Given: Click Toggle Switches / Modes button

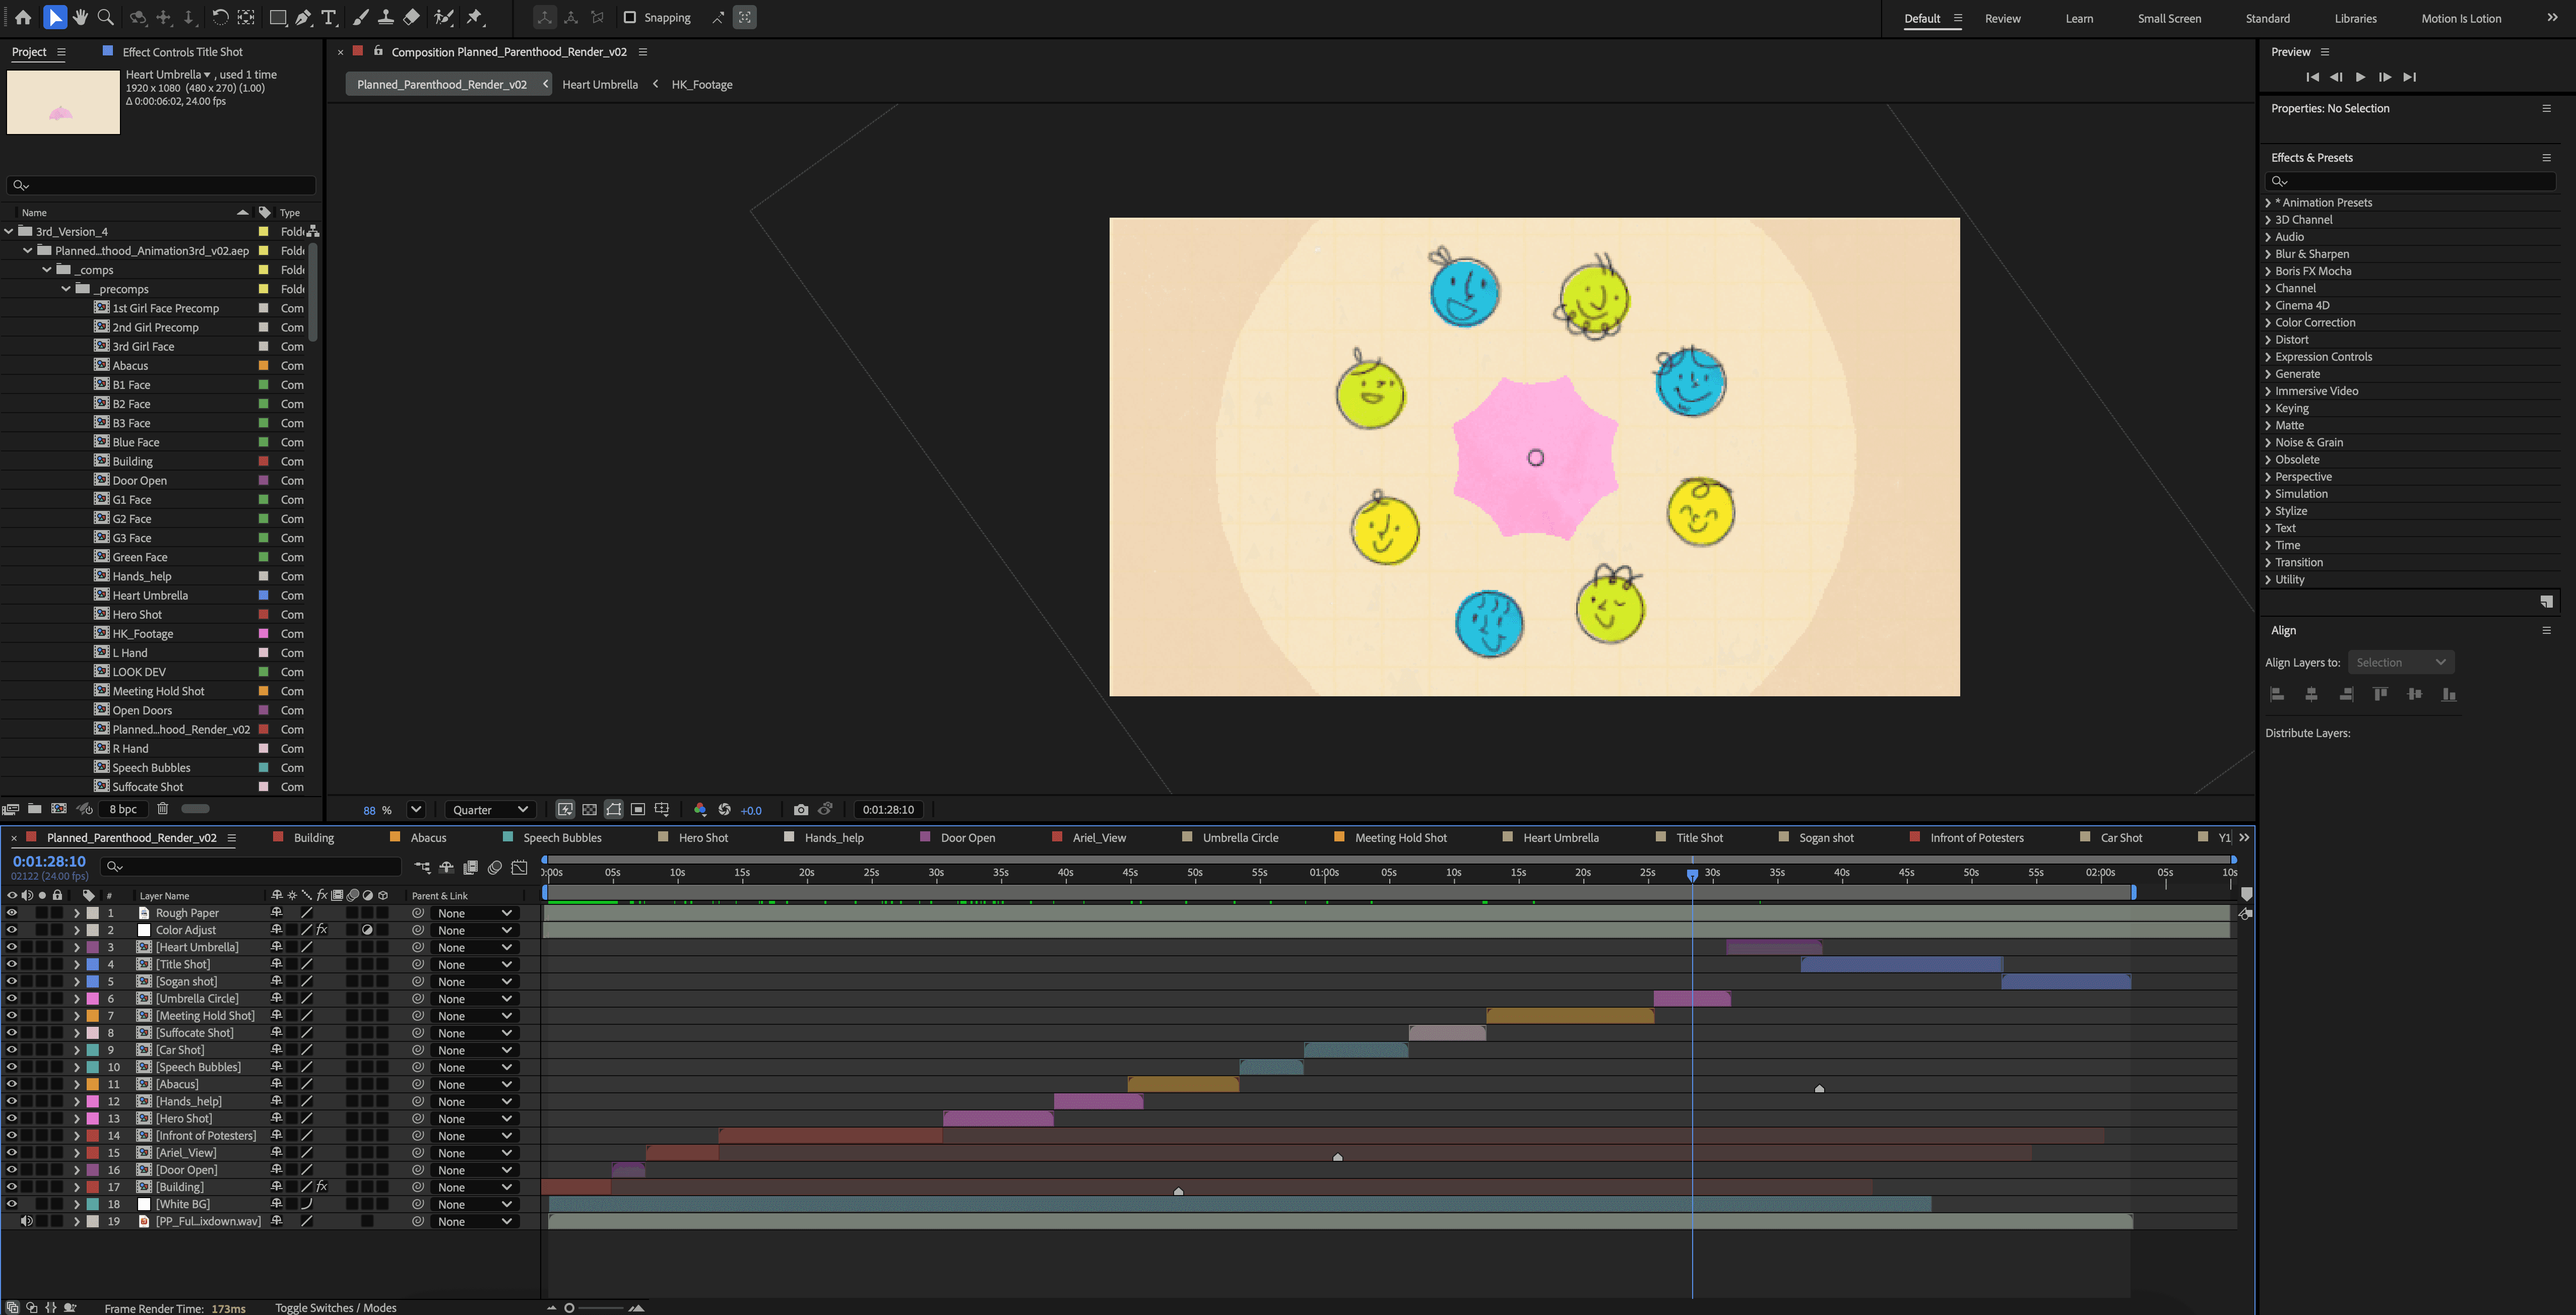Looking at the screenshot, I should [x=336, y=1307].
